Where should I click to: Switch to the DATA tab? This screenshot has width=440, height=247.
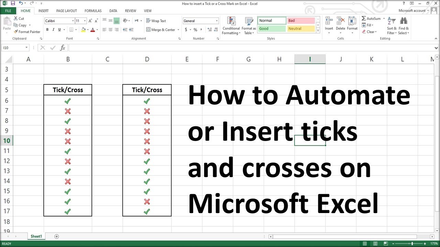(113, 11)
